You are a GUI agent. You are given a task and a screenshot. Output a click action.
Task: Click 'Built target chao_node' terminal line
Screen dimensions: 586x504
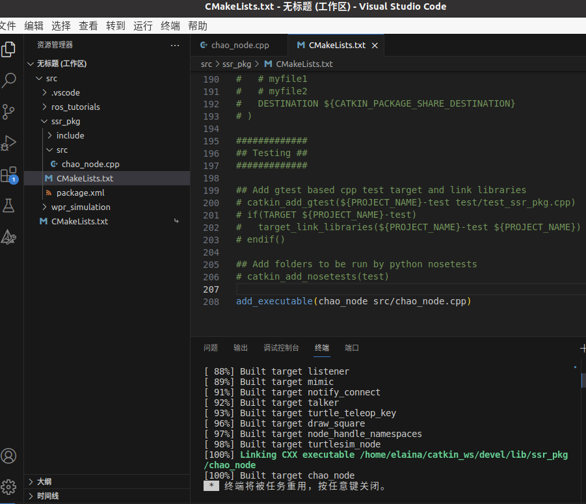point(279,475)
